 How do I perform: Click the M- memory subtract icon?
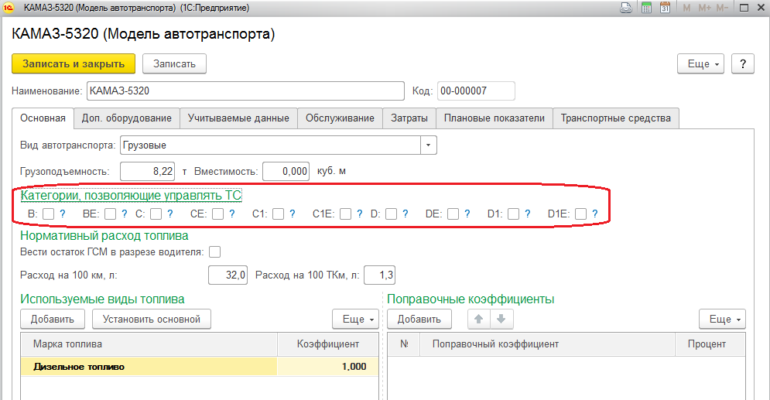tap(722, 8)
